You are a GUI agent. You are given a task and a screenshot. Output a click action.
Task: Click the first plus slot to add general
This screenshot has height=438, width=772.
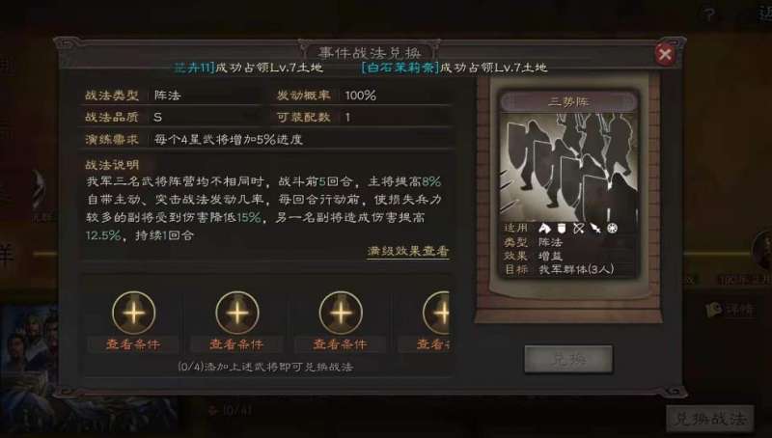[133, 313]
